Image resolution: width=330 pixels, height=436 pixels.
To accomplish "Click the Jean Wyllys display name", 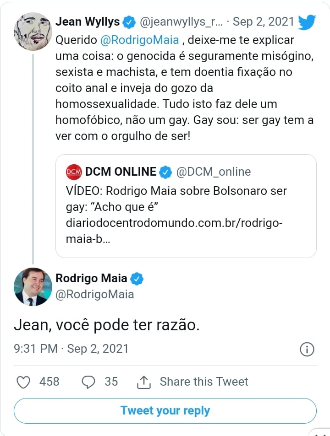I will pos(88,22).
